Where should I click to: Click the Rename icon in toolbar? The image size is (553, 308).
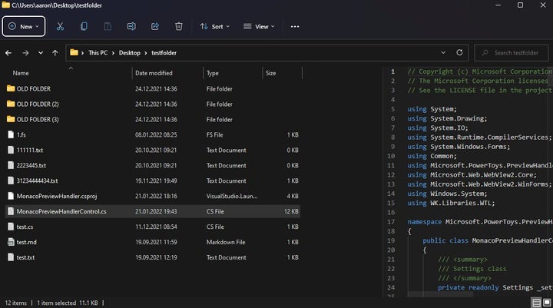(x=131, y=26)
